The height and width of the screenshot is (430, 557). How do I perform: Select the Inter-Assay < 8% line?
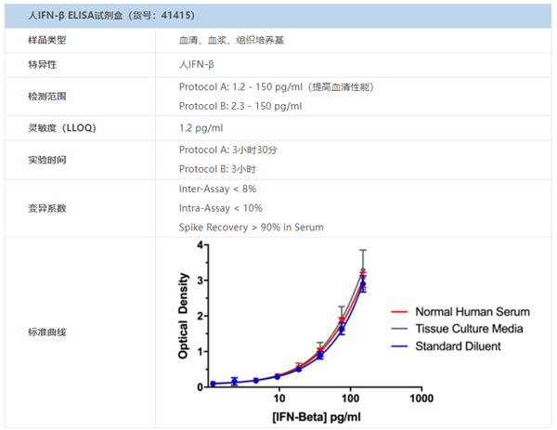click(217, 189)
